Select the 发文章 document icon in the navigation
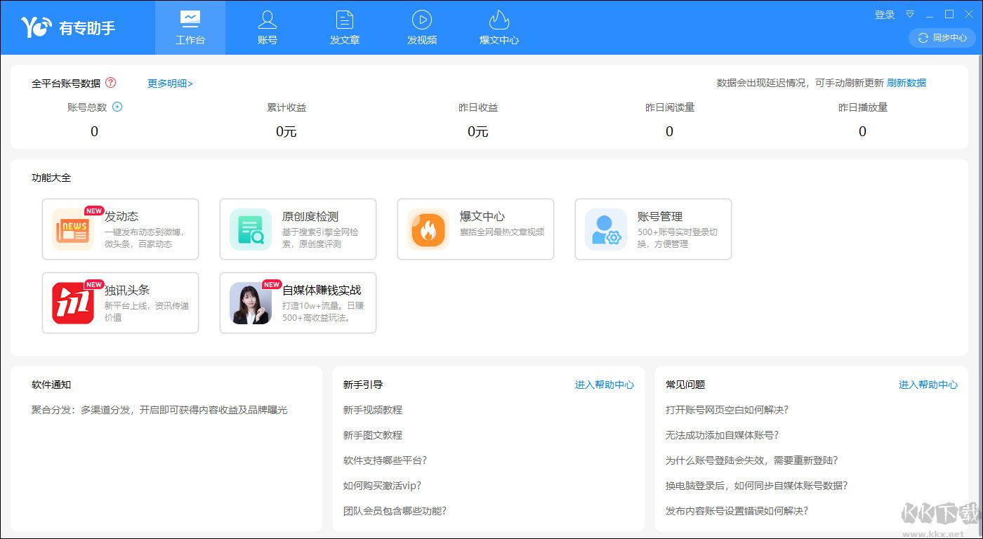This screenshot has width=983, height=539. click(x=344, y=19)
